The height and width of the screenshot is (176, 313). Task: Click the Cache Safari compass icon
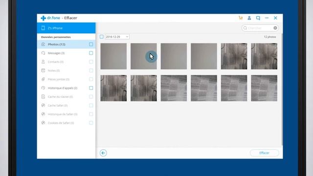(x=43, y=106)
